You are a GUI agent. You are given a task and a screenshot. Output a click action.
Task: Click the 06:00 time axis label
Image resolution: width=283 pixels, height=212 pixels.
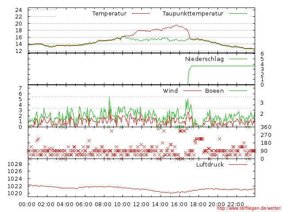tap(84, 204)
